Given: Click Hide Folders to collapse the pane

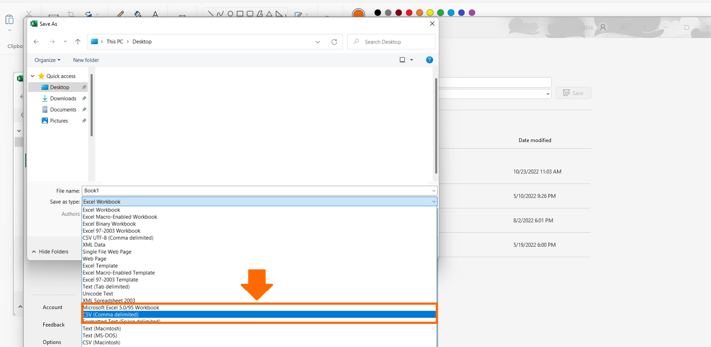Looking at the screenshot, I should [50, 252].
